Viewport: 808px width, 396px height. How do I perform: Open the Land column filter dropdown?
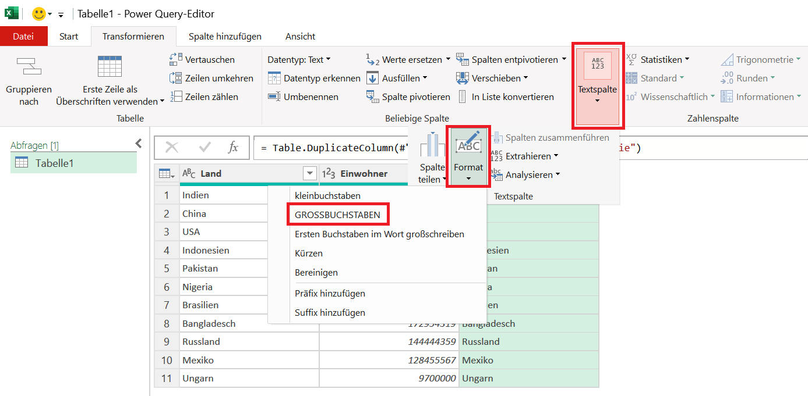pyautogui.click(x=310, y=173)
